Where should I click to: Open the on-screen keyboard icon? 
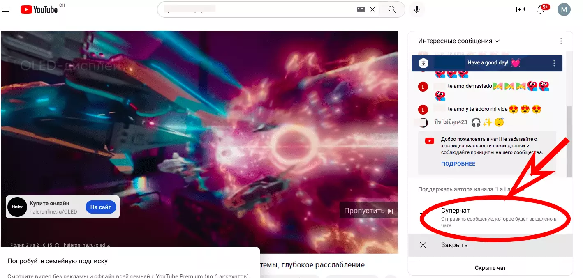361,9
